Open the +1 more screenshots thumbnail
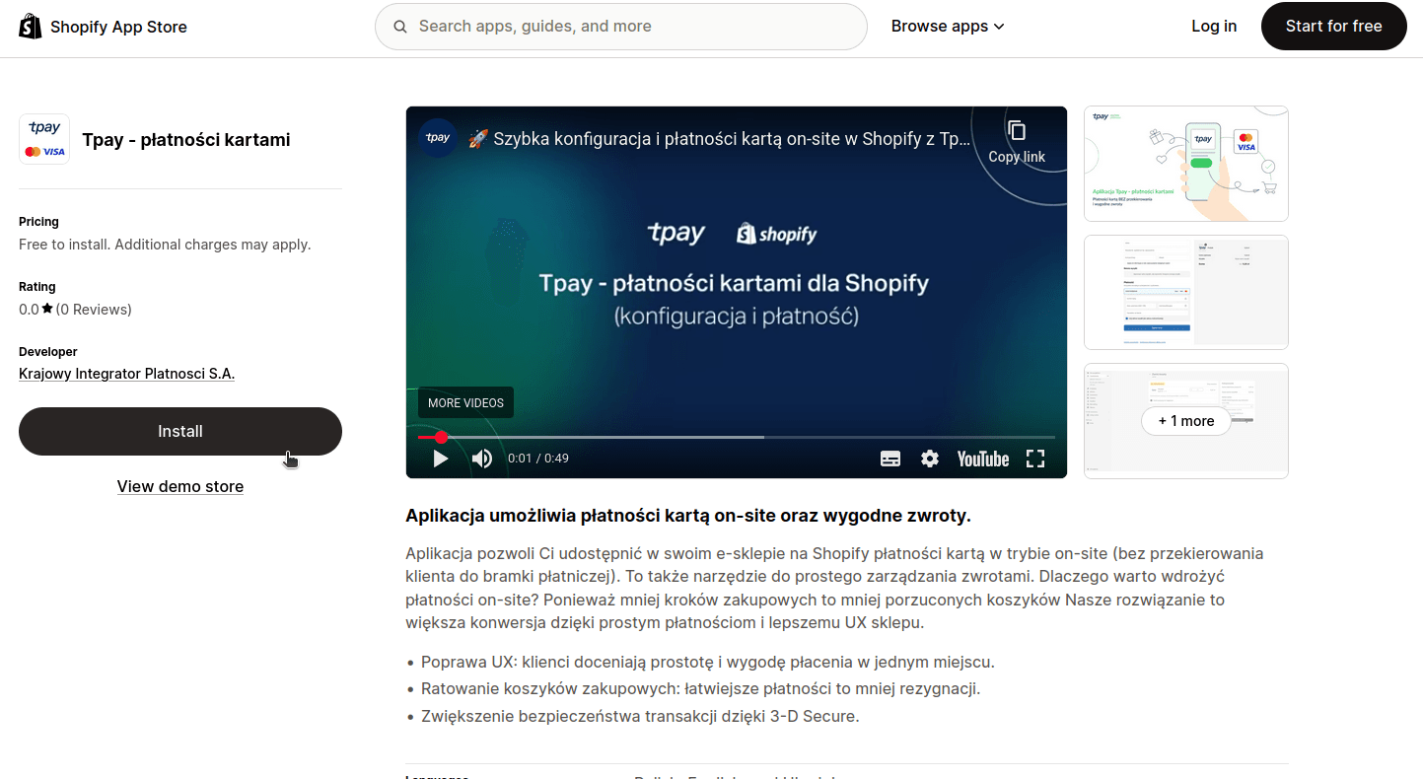Image resolution: width=1423 pixels, height=779 pixels. [x=1186, y=421]
